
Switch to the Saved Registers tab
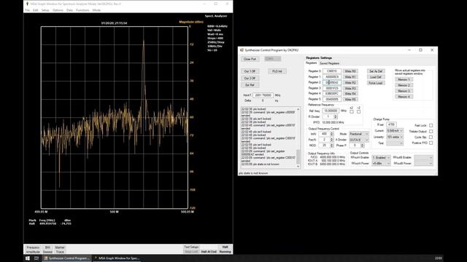click(329, 63)
